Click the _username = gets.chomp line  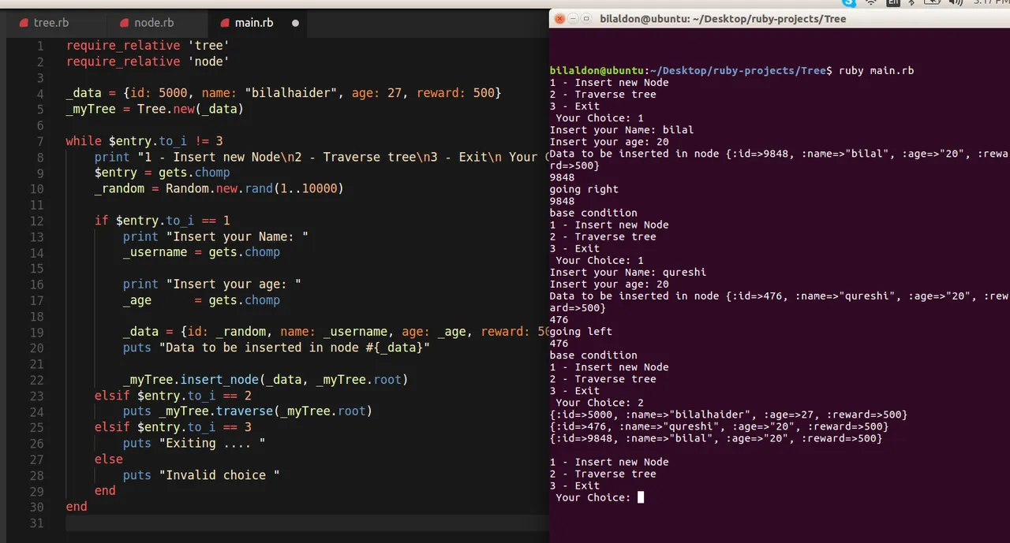coord(201,252)
